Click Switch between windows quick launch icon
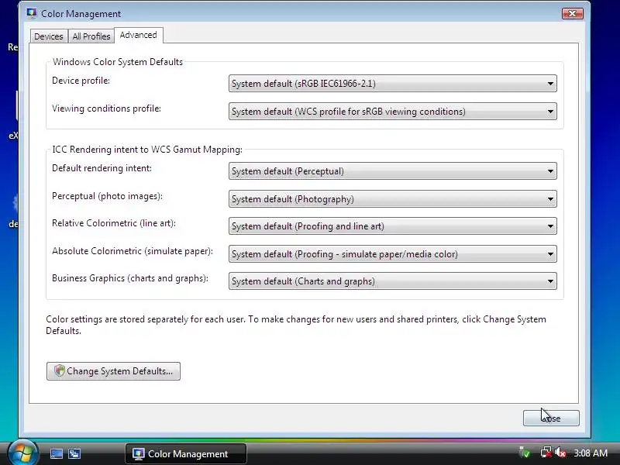Image resolution: width=620 pixels, height=465 pixels. (x=74, y=453)
